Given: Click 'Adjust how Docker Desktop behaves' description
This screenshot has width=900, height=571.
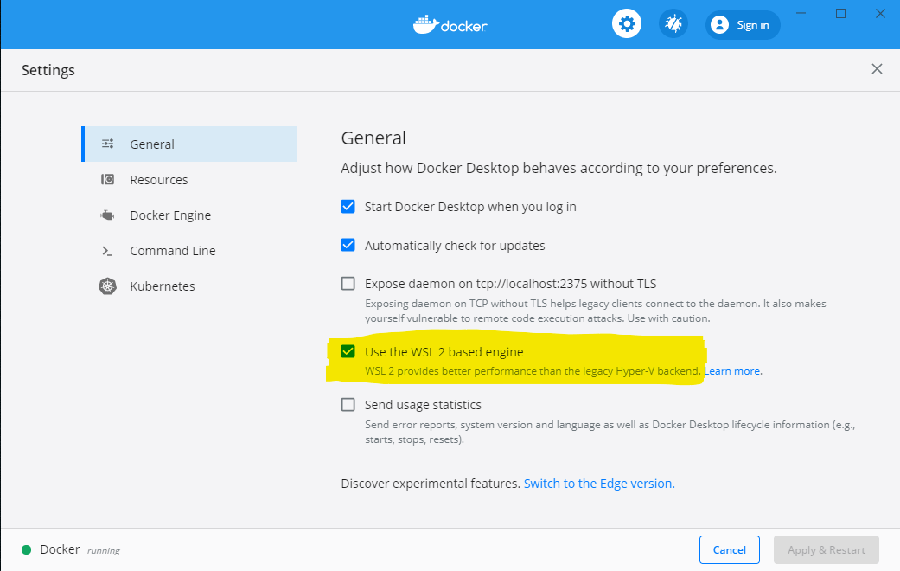Looking at the screenshot, I should pos(559,168).
